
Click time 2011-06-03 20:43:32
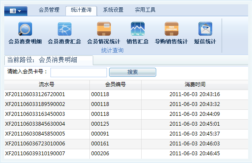point(195,104)
